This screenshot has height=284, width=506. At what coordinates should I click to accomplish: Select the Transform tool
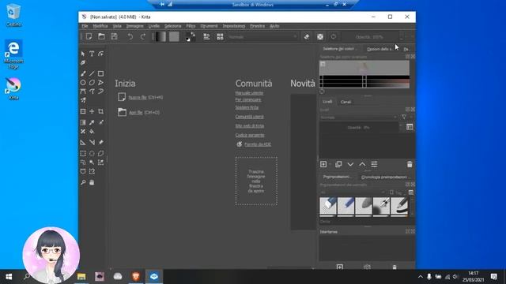83,111
